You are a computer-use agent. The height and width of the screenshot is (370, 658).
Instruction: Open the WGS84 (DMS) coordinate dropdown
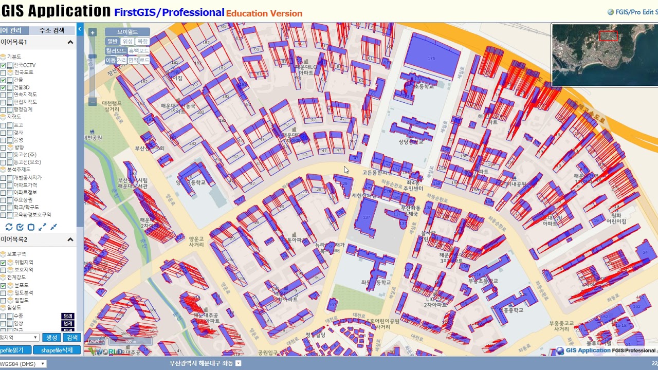point(23,364)
